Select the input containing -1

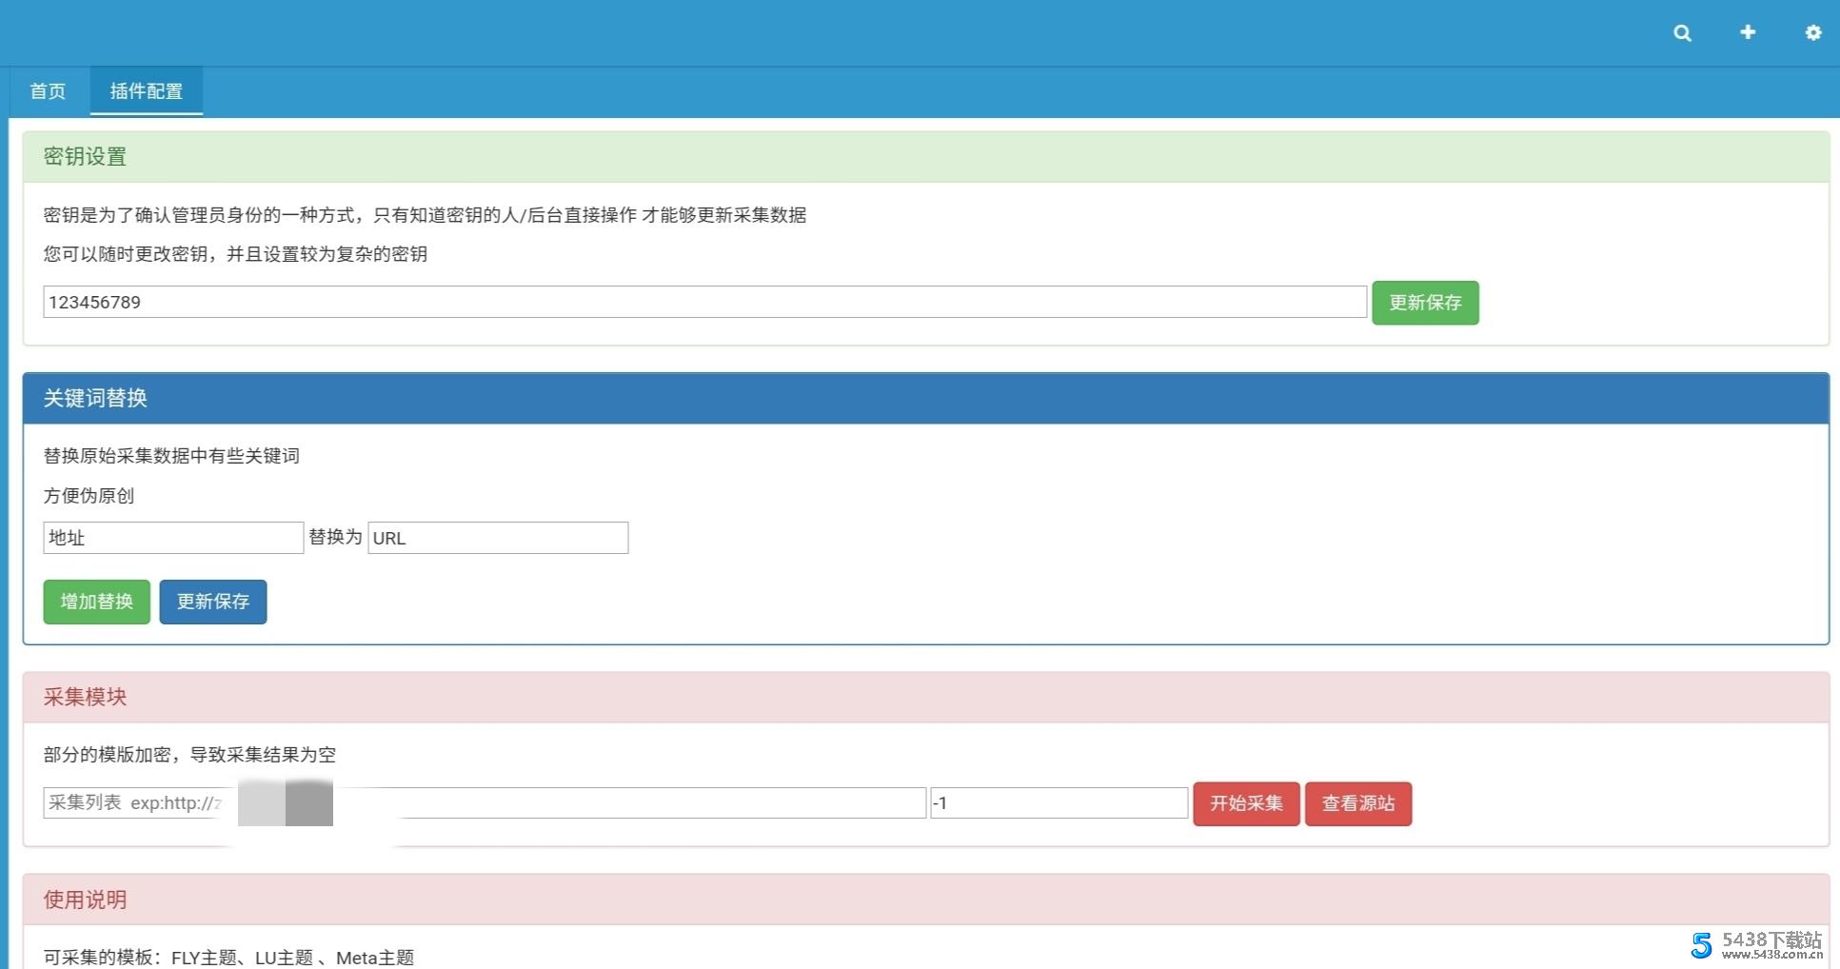coord(1058,802)
